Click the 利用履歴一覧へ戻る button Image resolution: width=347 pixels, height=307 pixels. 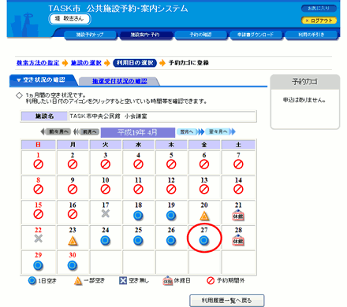coord(227,301)
